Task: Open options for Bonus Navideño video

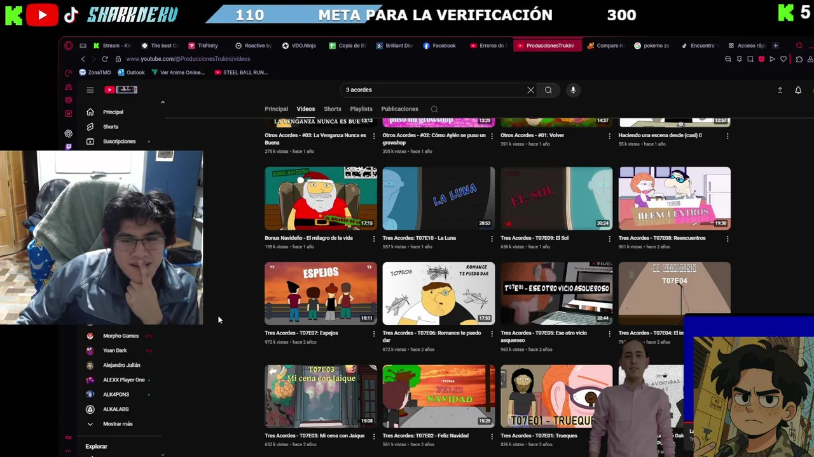Action: tap(373, 239)
